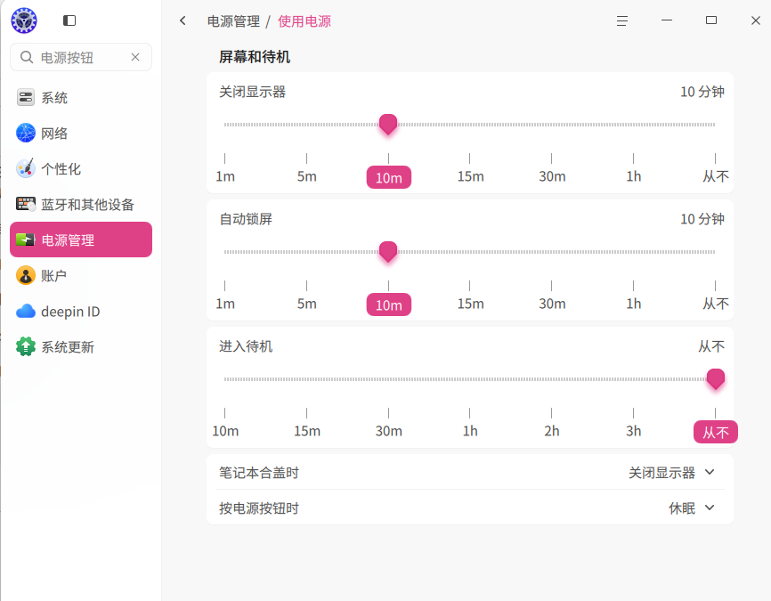Close the settings window

pos(756,20)
